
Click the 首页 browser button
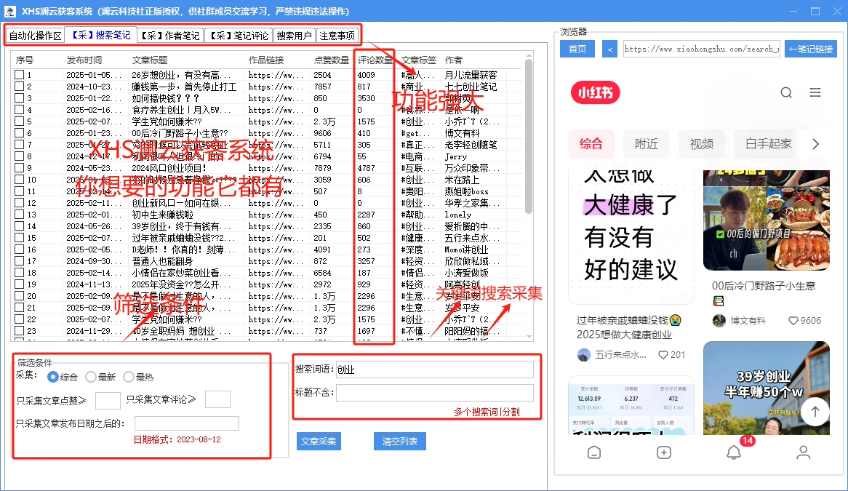click(577, 49)
